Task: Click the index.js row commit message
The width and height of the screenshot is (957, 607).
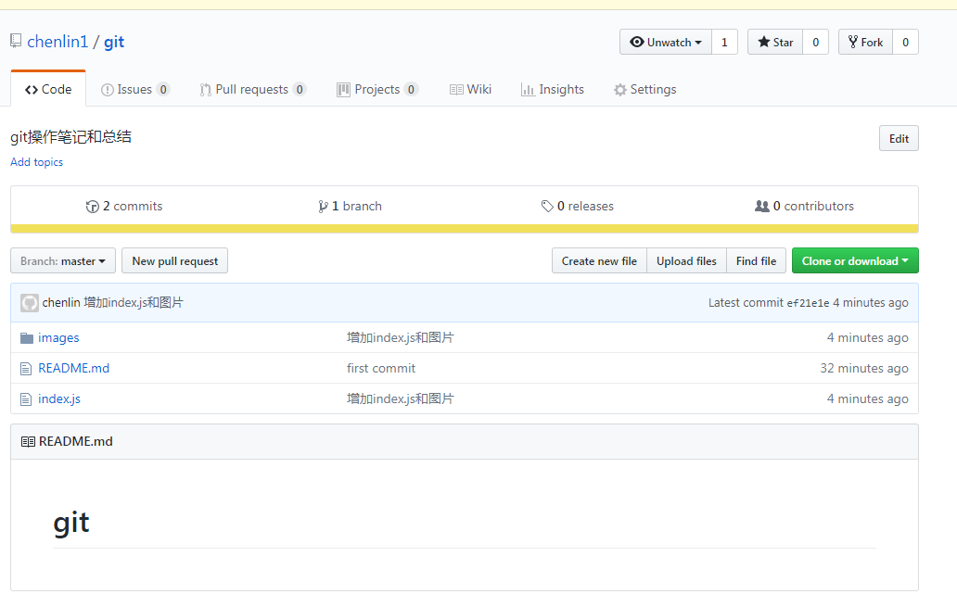Action: coord(401,399)
